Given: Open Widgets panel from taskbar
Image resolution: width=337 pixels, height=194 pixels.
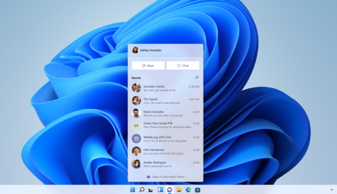Looking at the screenshot, I should point(160,190).
